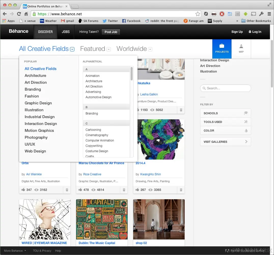Viewport: 274px width, 255px height.
Task: Select Cartooning in the alphabetical list
Action: [93, 130]
